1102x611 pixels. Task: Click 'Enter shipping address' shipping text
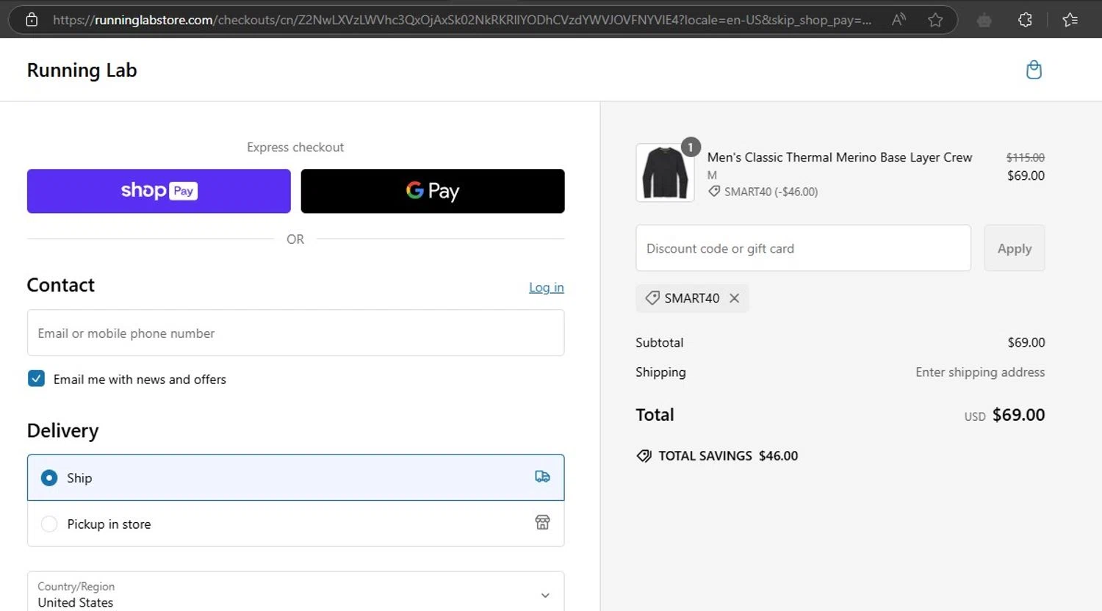[x=980, y=372]
